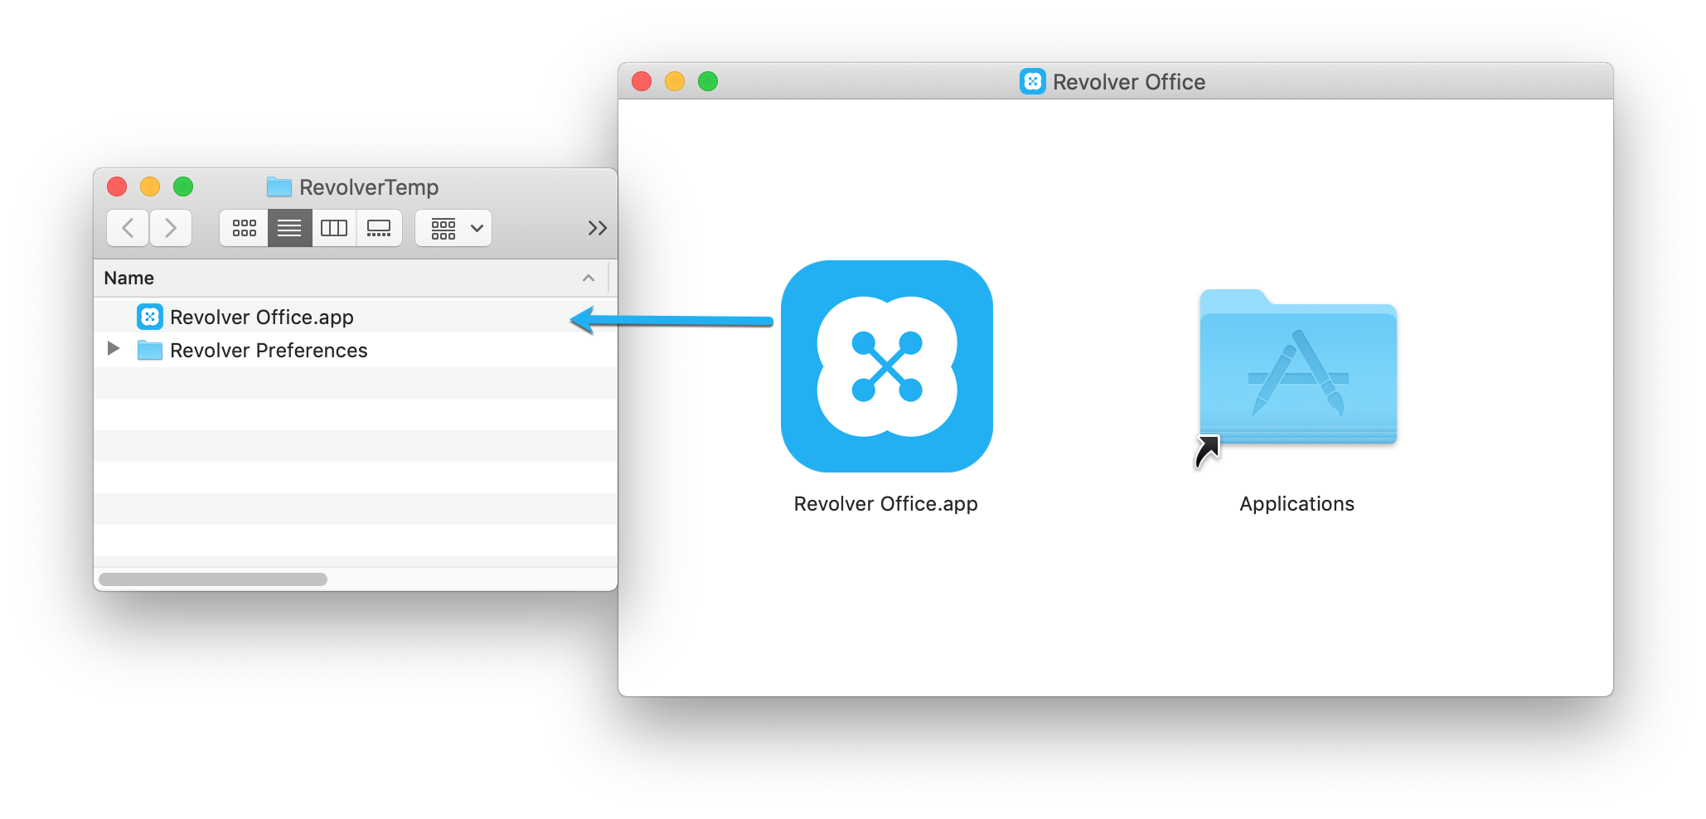The width and height of the screenshot is (1706, 819).
Task: Close the RevolverTemp window
Action: [x=117, y=187]
